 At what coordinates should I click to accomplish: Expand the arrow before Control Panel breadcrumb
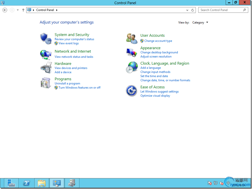[x=34, y=10]
